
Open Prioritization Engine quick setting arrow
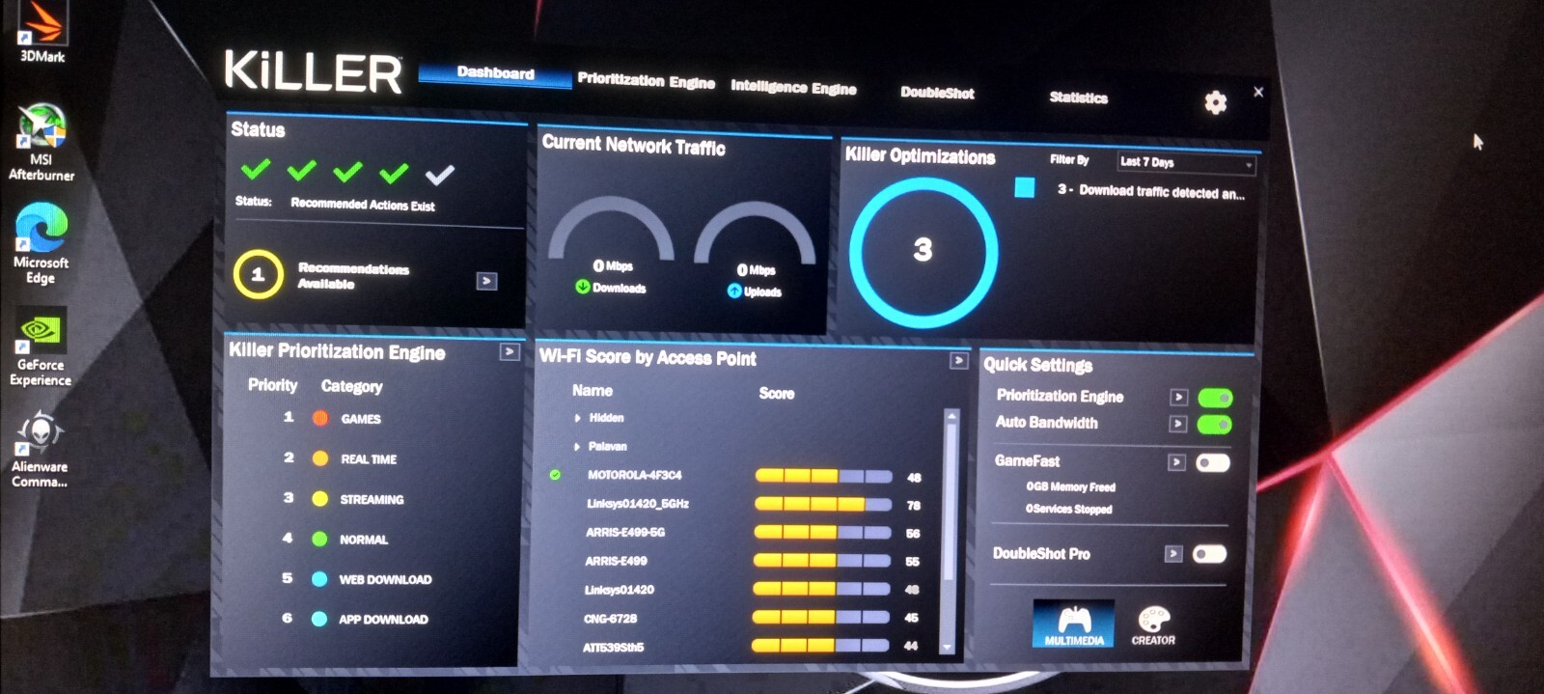point(1178,397)
